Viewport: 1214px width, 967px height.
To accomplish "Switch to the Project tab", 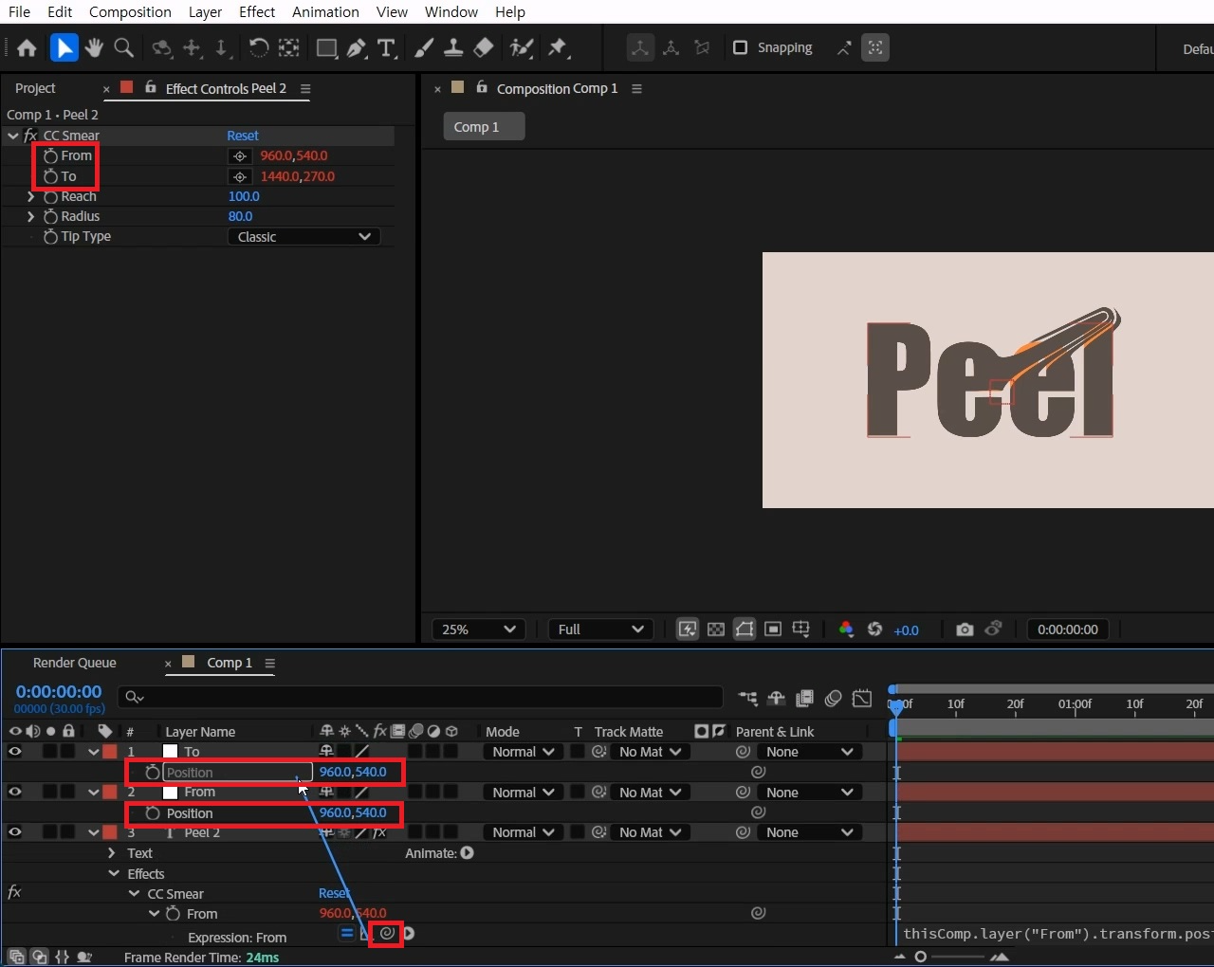I will click(x=35, y=88).
